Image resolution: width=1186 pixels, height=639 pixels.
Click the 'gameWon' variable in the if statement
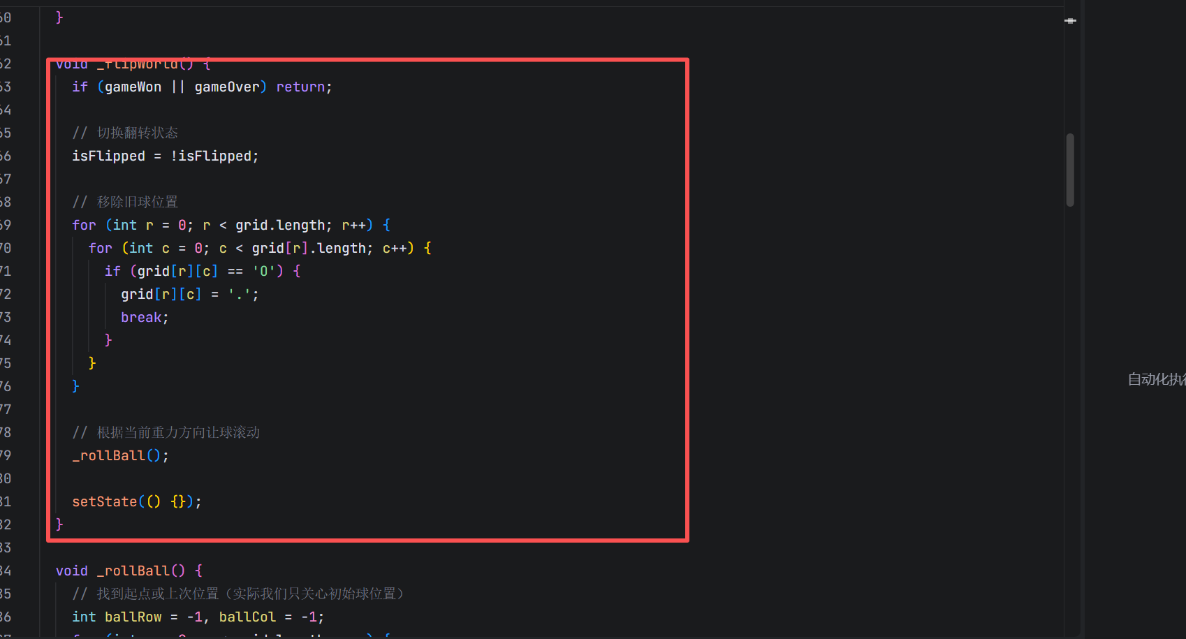click(133, 87)
